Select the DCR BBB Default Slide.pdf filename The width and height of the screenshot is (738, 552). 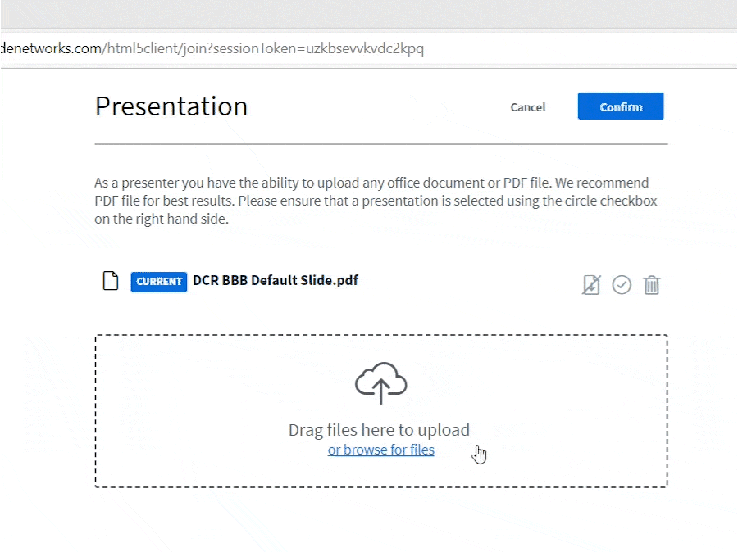tap(275, 280)
